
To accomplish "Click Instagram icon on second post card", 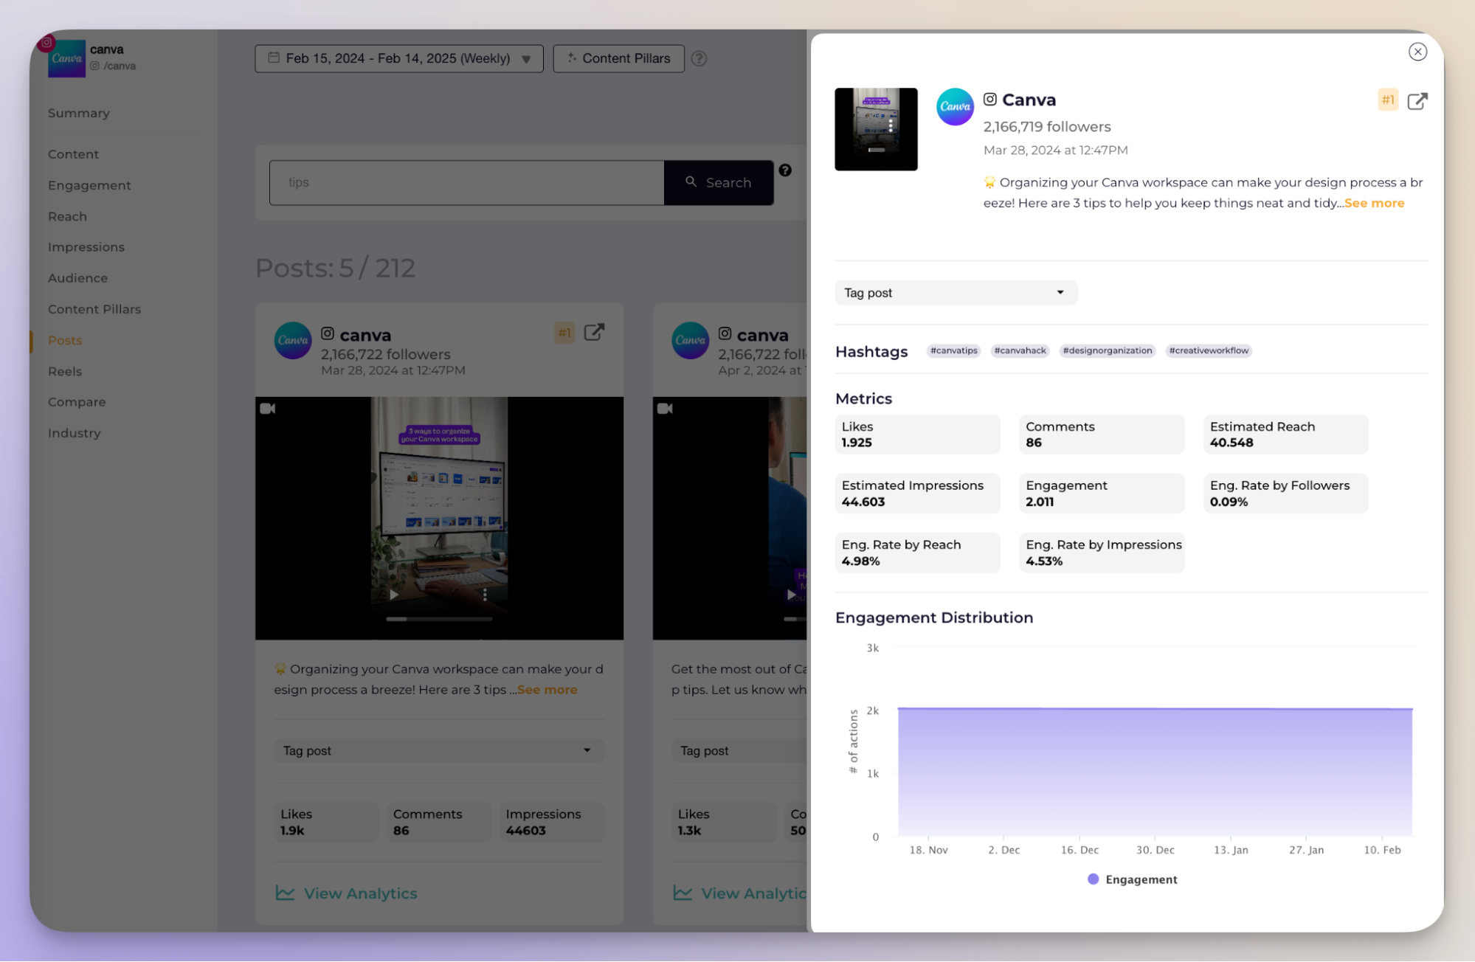I will (725, 333).
